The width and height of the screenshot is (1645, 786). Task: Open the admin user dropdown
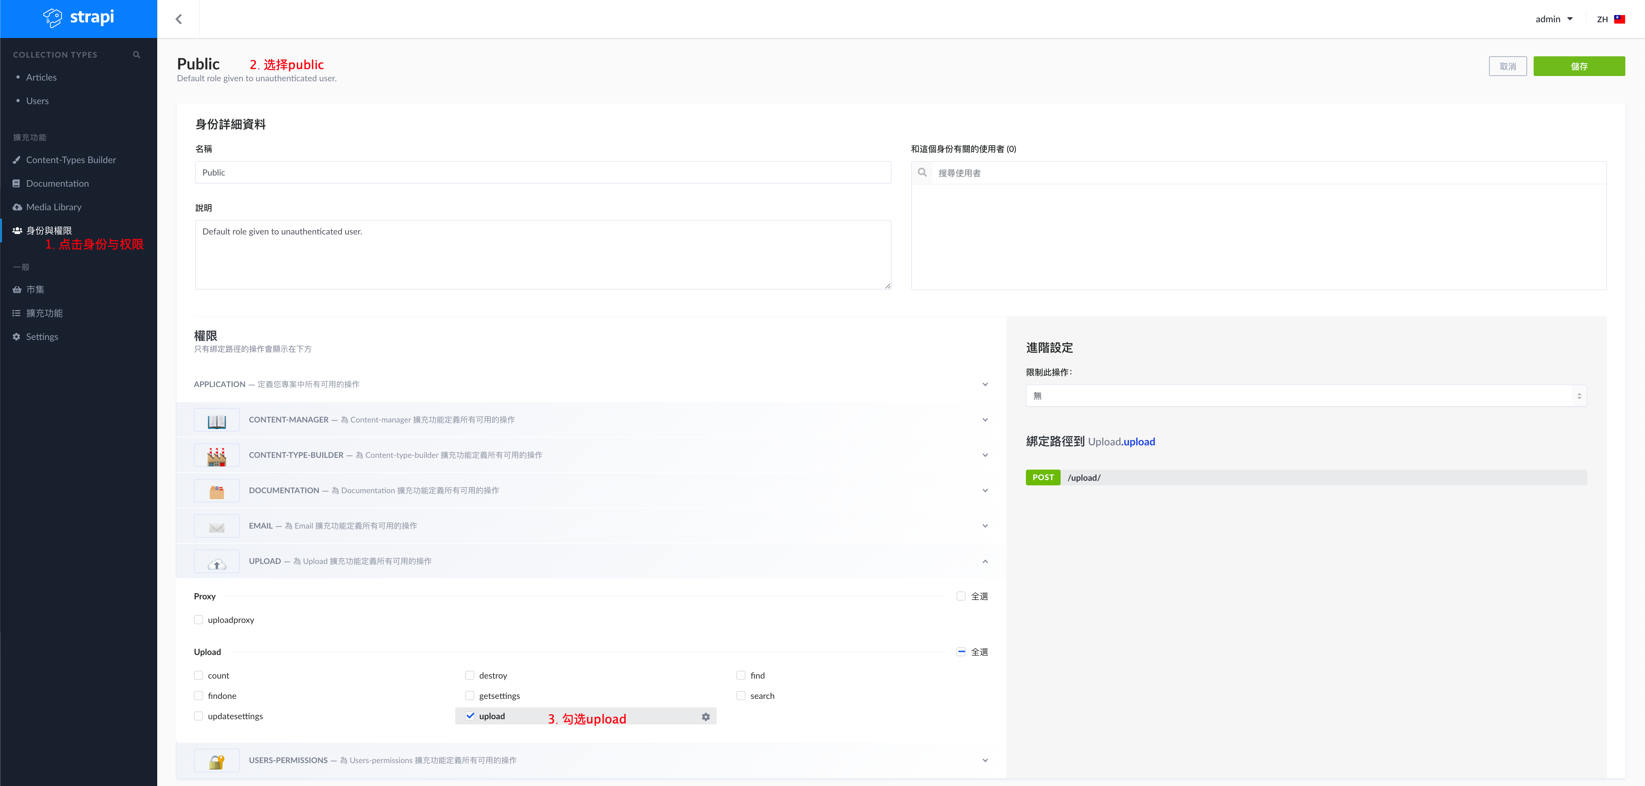(x=1554, y=19)
